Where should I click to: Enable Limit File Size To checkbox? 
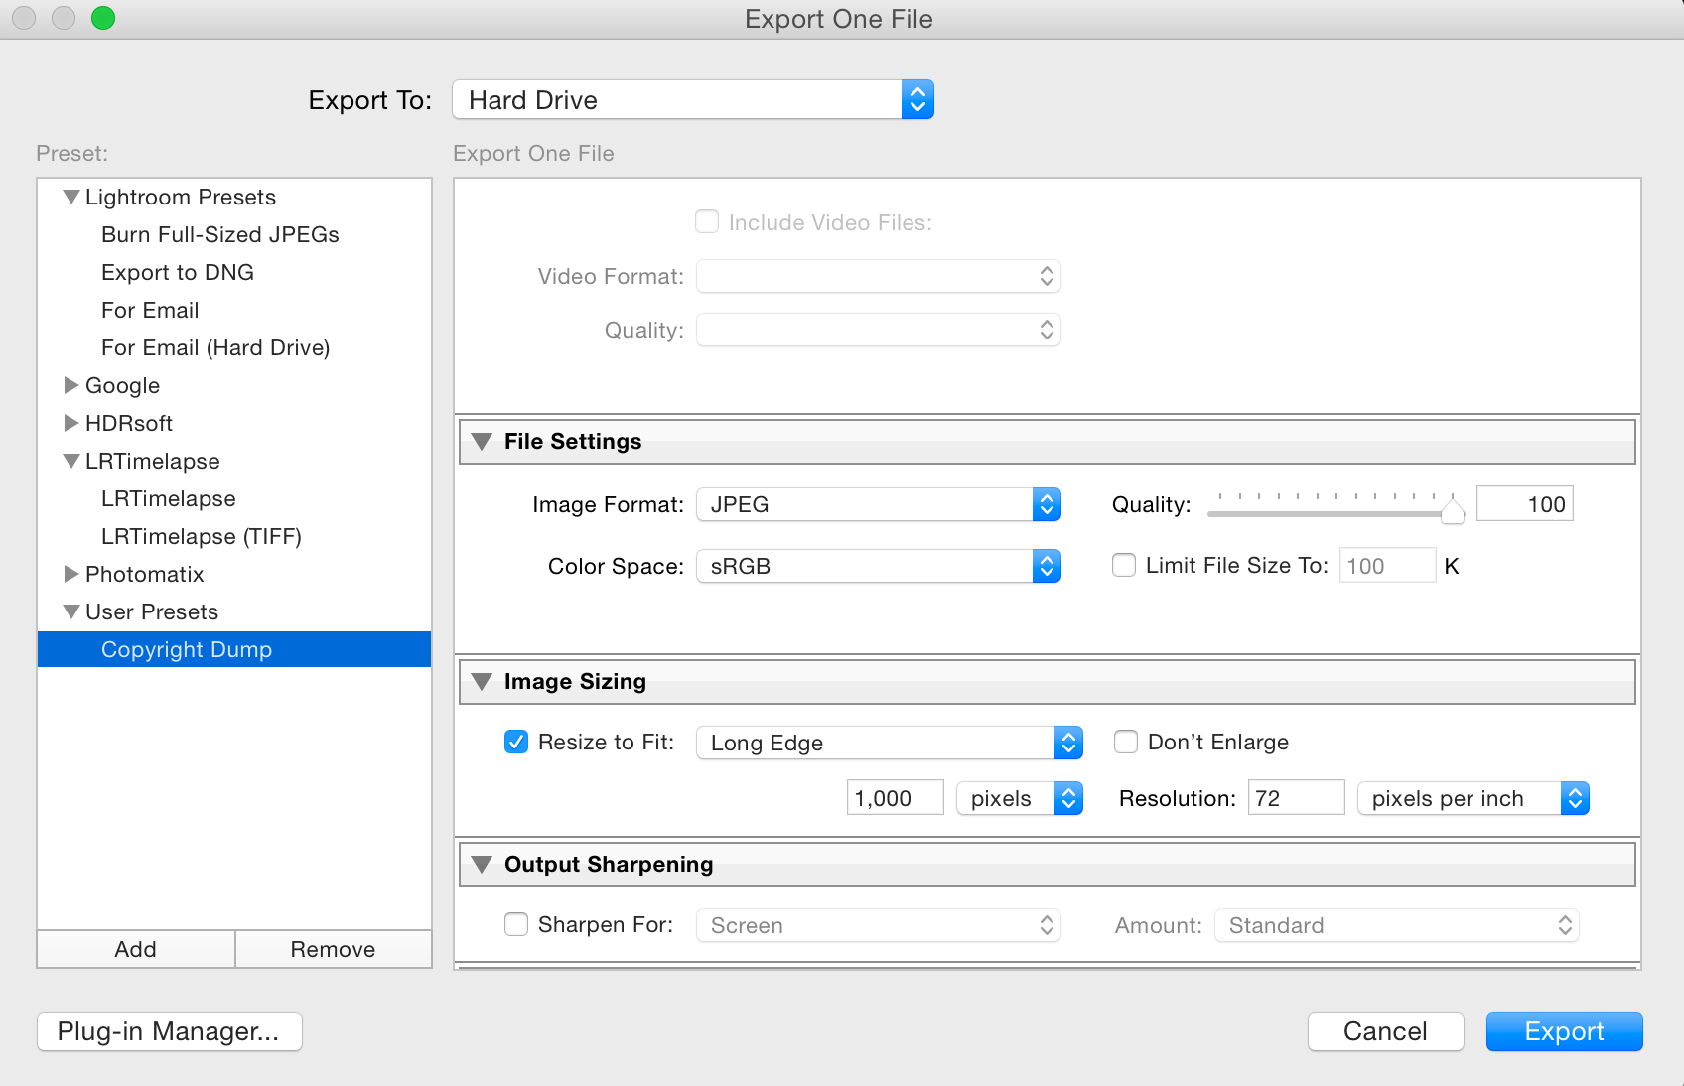coord(1124,565)
